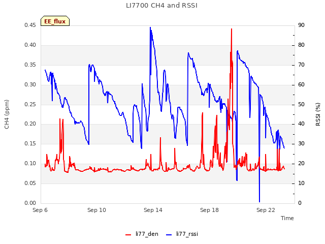Click the 0.40 left axis tick label
325x244 pixels.
click(x=30, y=45)
